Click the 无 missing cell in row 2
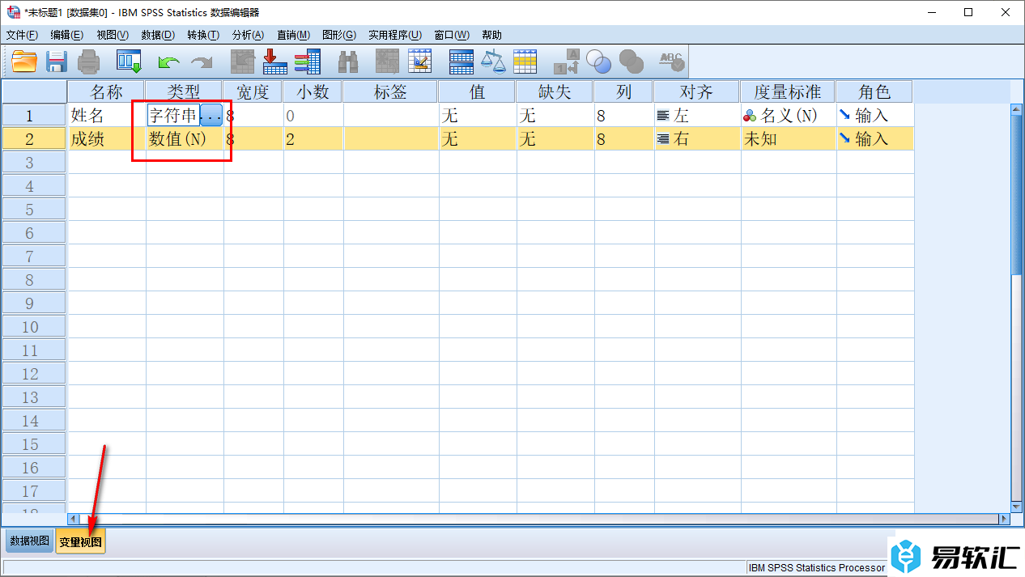Viewport: 1025px width, 577px height. click(555, 139)
